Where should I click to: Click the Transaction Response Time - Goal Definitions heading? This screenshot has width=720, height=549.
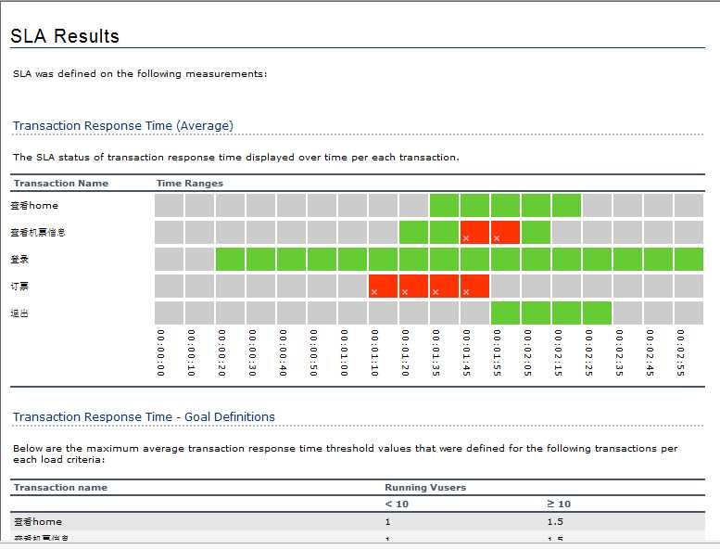144,416
